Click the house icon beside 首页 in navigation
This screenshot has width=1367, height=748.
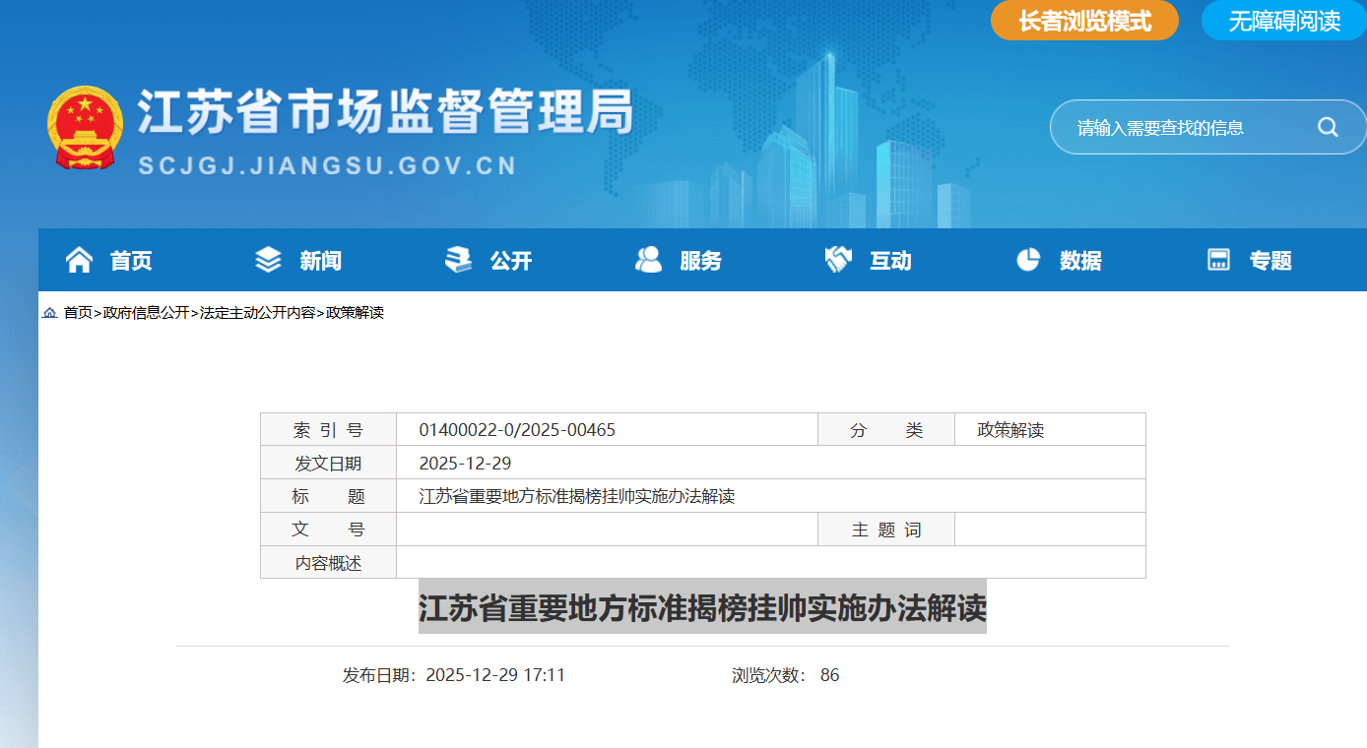(x=79, y=260)
